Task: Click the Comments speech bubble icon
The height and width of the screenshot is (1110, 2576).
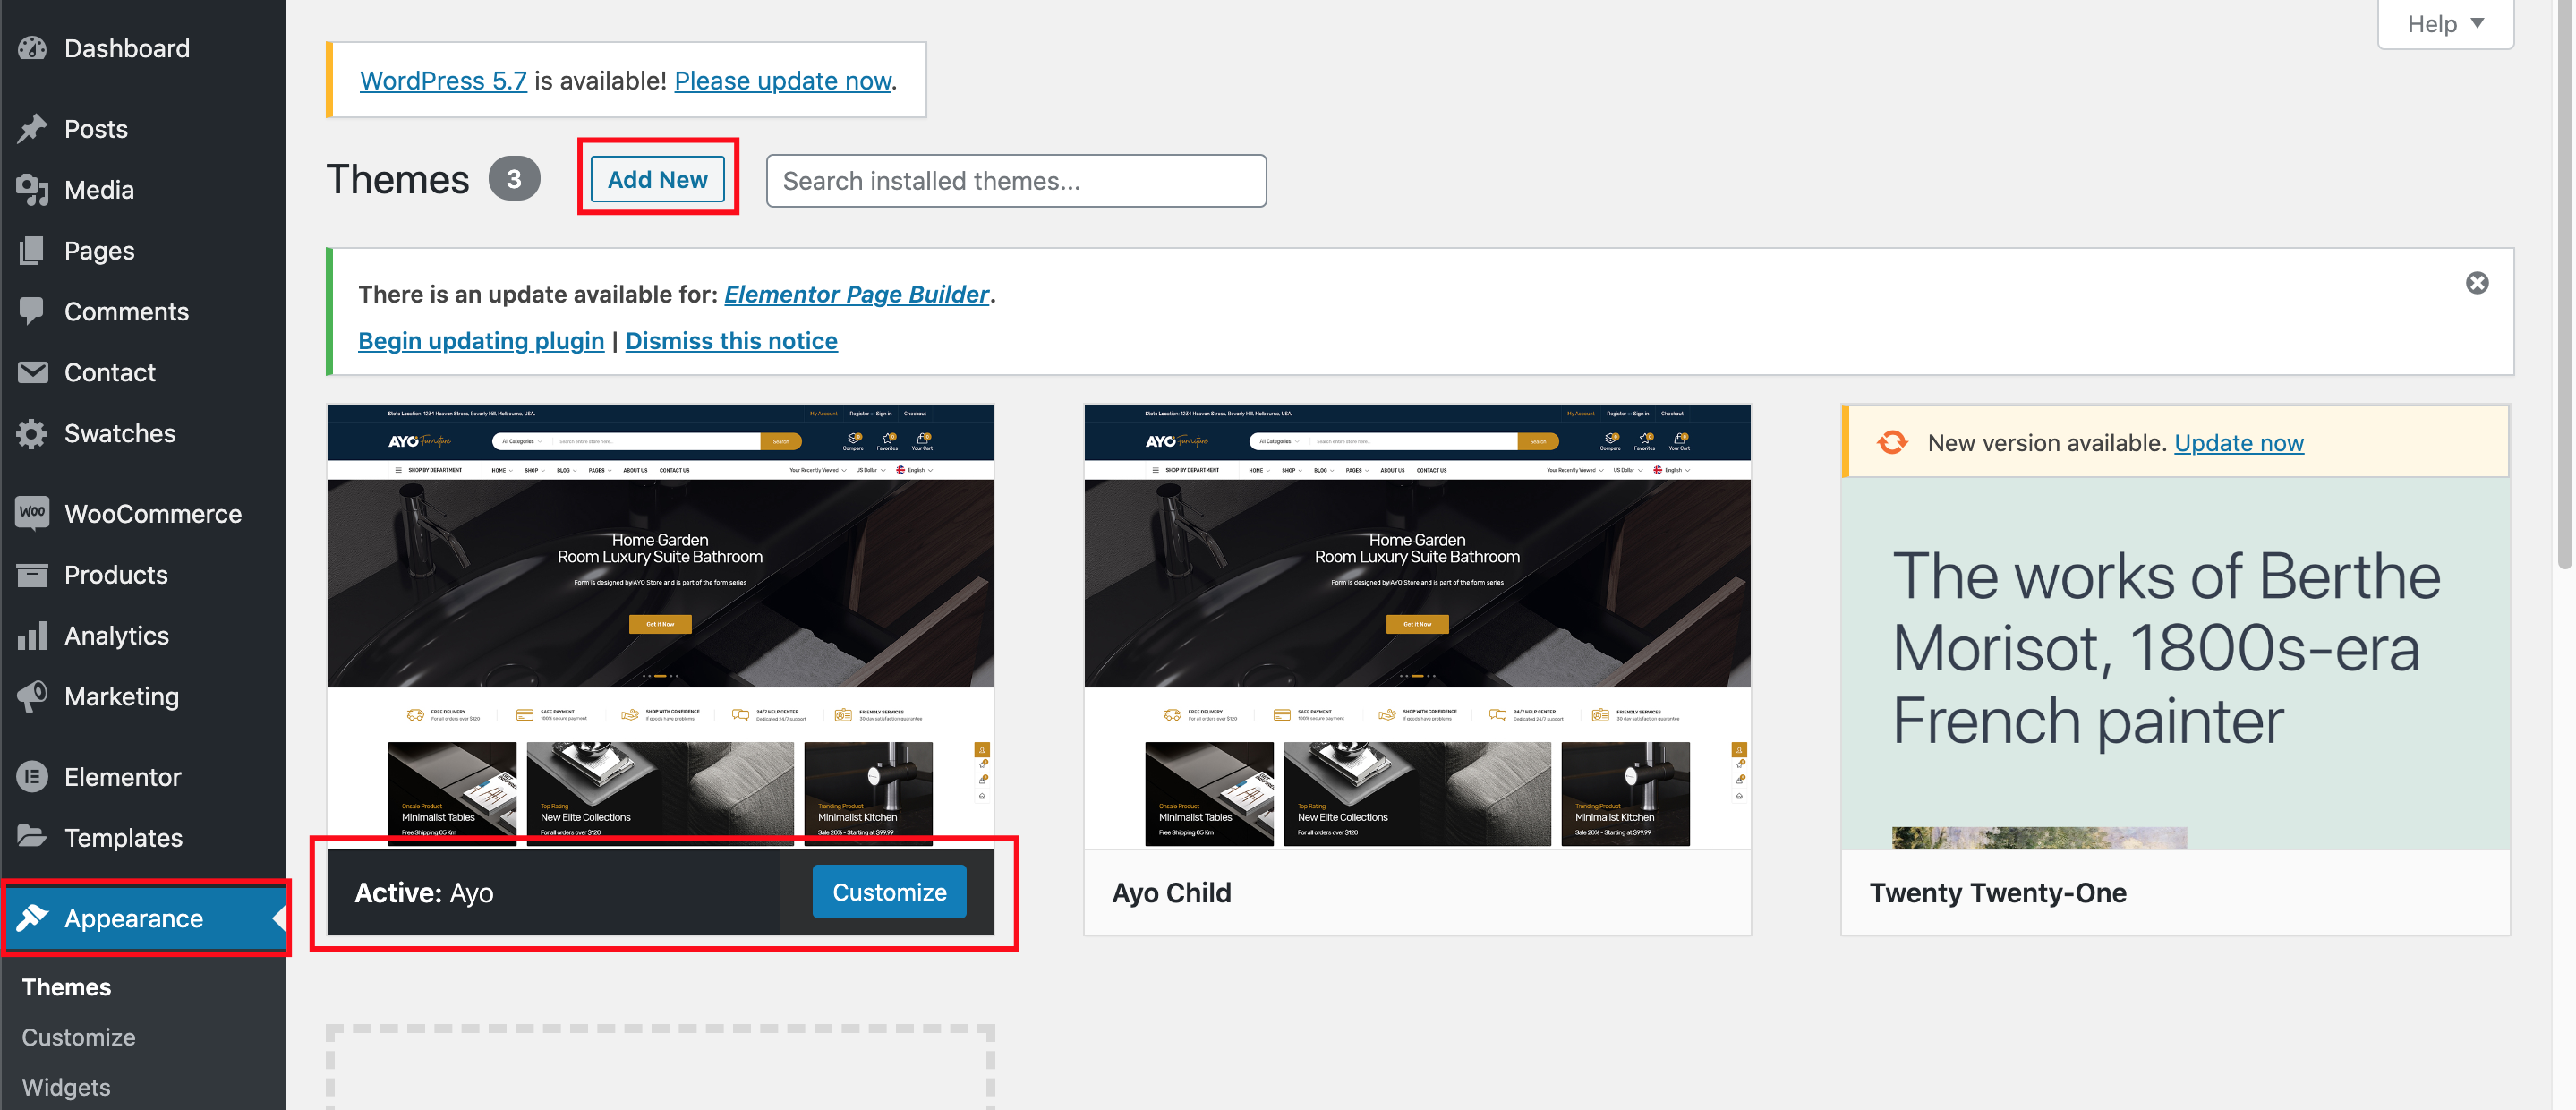Action: pyautogui.click(x=32, y=312)
